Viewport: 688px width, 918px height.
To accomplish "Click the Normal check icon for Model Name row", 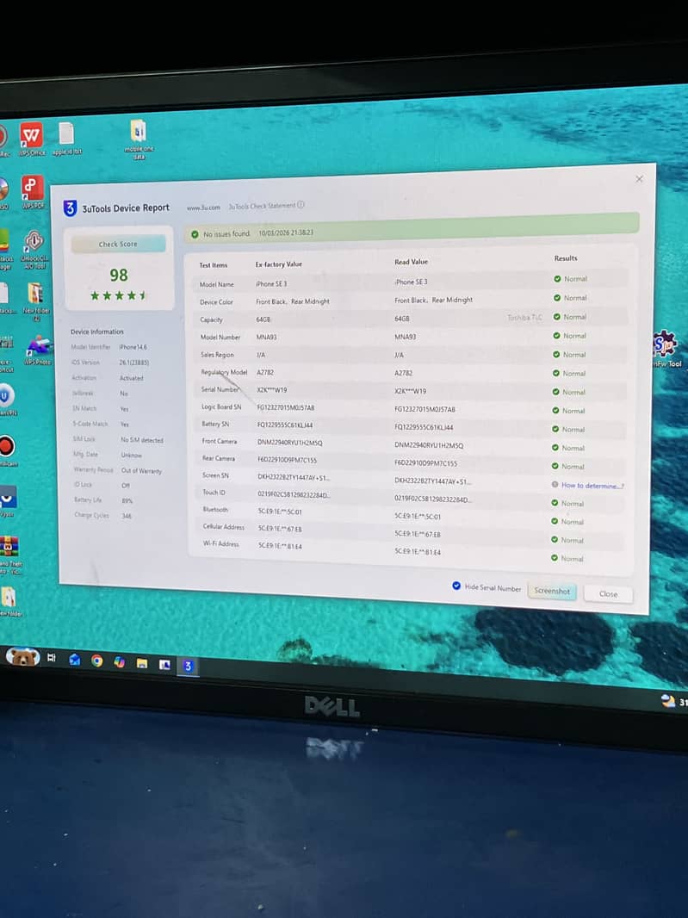I will pos(557,279).
